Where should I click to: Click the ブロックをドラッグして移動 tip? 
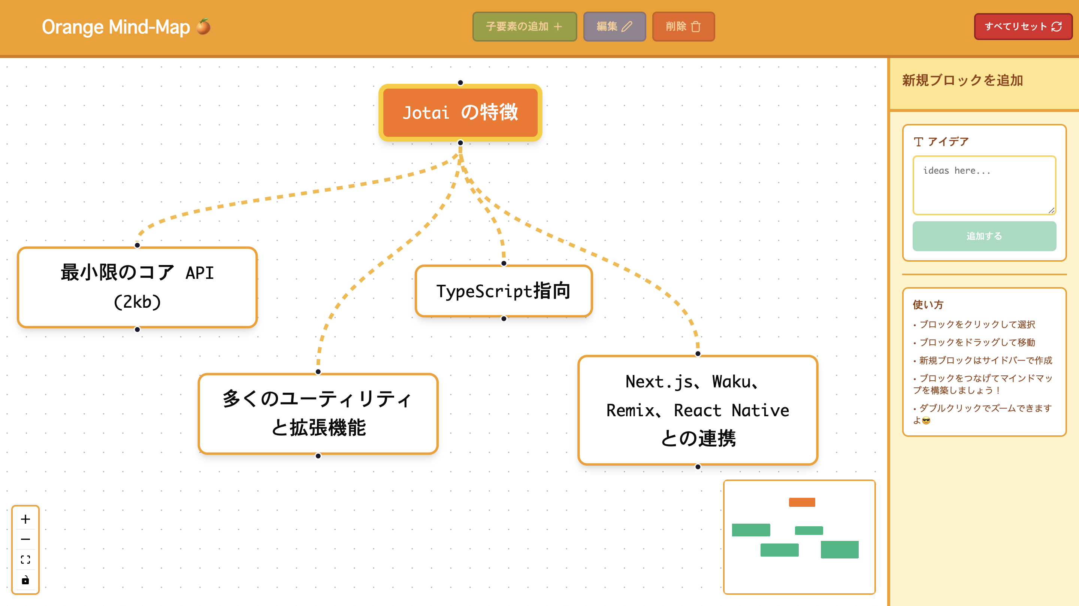click(974, 342)
